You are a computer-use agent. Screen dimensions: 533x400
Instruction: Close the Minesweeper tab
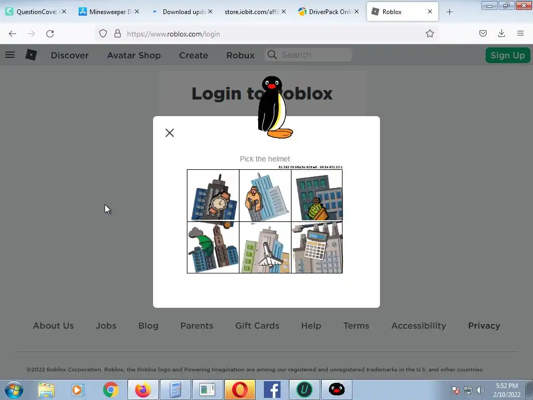tap(137, 11)
